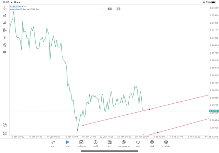The width and height of the screenshot is (219, 153).
Task: Click the upper red trendline endpoint marker
Action: click(x=150, y=109)
